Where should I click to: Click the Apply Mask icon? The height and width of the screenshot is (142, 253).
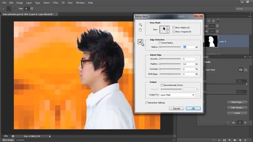tap(234, 123)
